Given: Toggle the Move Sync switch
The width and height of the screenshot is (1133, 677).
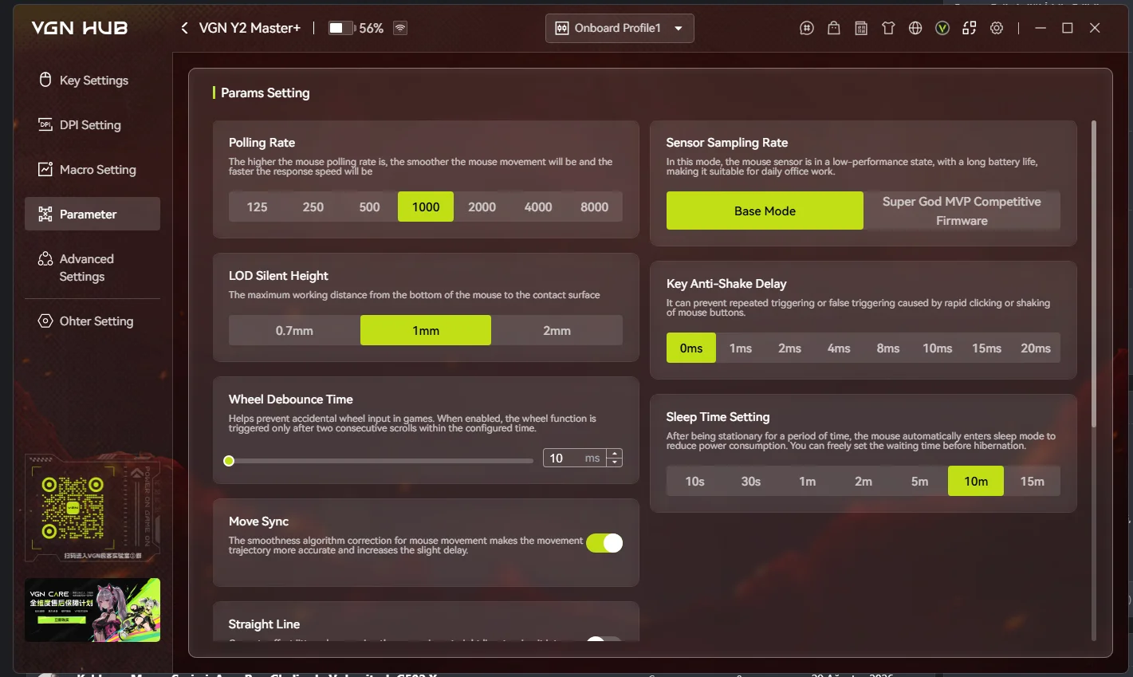Looking at the screenshot, I should (x=604, y=543).
